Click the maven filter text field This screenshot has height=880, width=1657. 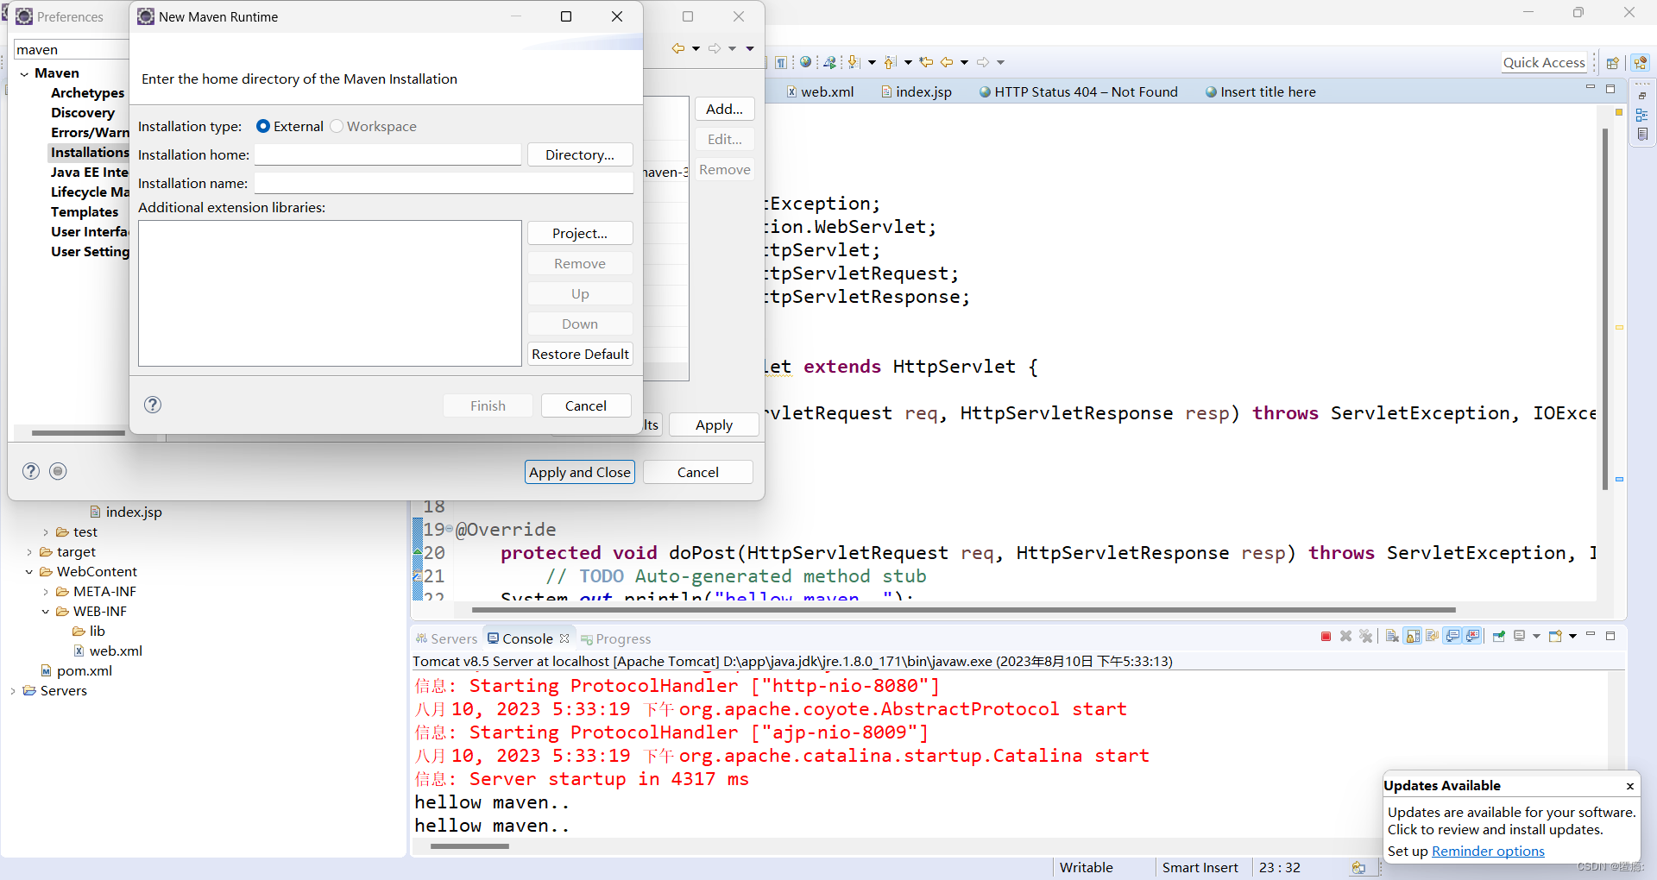coord(72,49)
